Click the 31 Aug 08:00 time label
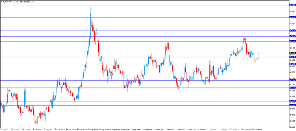Viewport: 296px width, 131px height. click(115, 130)
